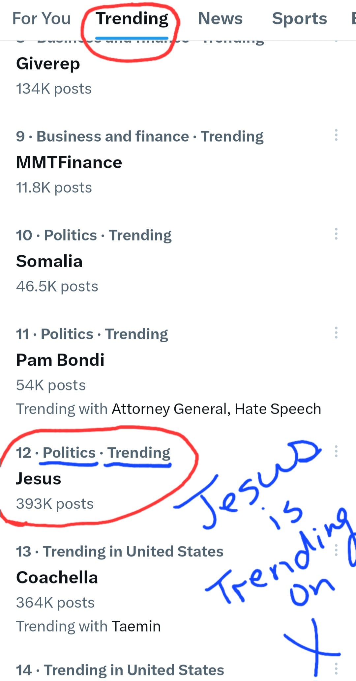356x681 pixels.
Task: View the Somalia trending topic
Action: point(49,261)
